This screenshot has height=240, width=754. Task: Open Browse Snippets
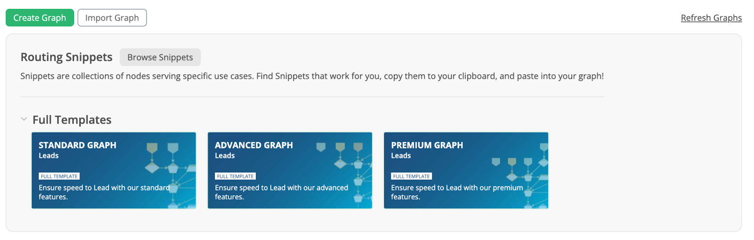(160, 57)
